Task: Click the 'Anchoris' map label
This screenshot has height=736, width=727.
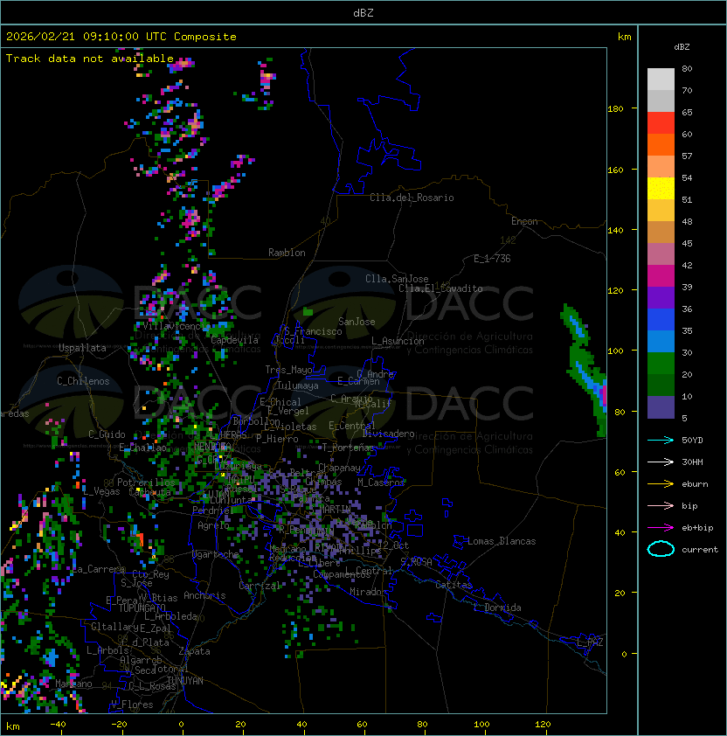Action: click(204, 595)
